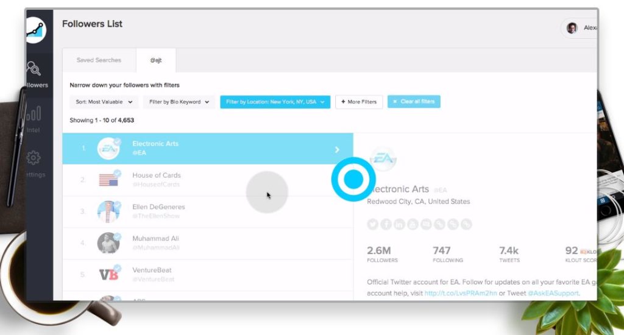The image size is (624, 335).
Task: Click the Clear all filters button
Action: 414,102
